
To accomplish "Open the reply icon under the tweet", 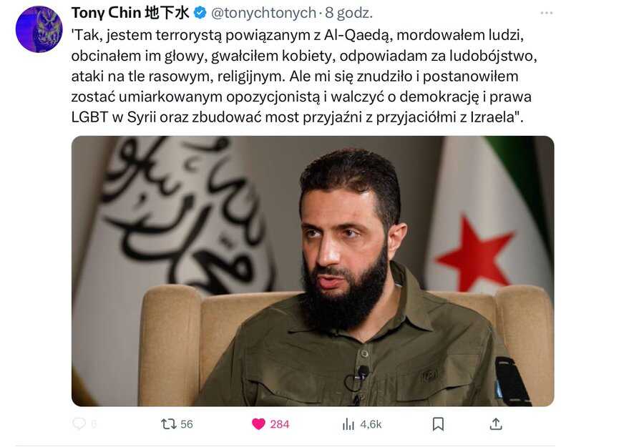I will click(x=79, y=423).
